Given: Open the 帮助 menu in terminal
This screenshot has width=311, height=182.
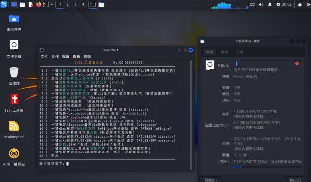Looking at the screenshot, I should pos(87,57).
